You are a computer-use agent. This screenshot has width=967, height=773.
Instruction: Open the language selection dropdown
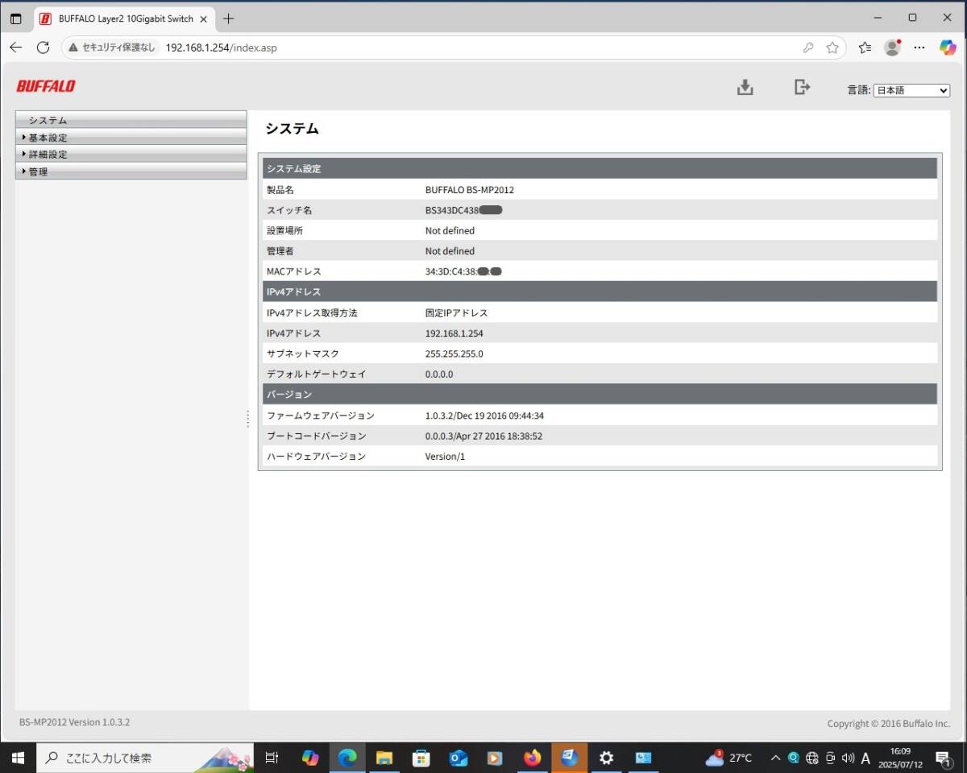click(912, 90)
